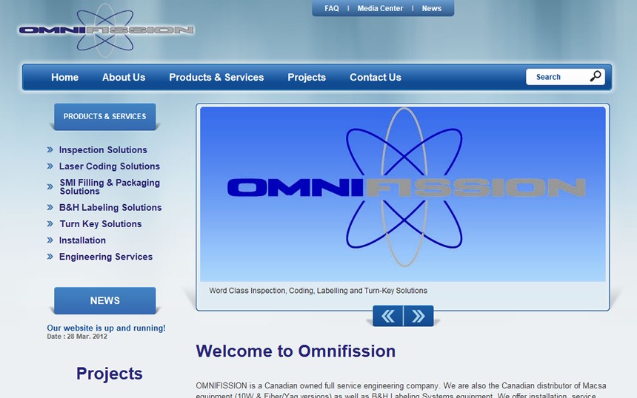Click the chevron bullet beside Inspection Solutions
The height and width of the screenshot is (398, 637).
pos(50,149)
